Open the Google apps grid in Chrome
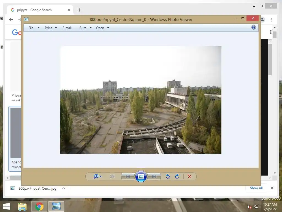Viewport: 282px width, 212px height. (271, 32)
